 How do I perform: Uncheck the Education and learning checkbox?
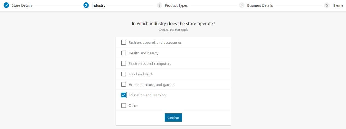[124, 95]
